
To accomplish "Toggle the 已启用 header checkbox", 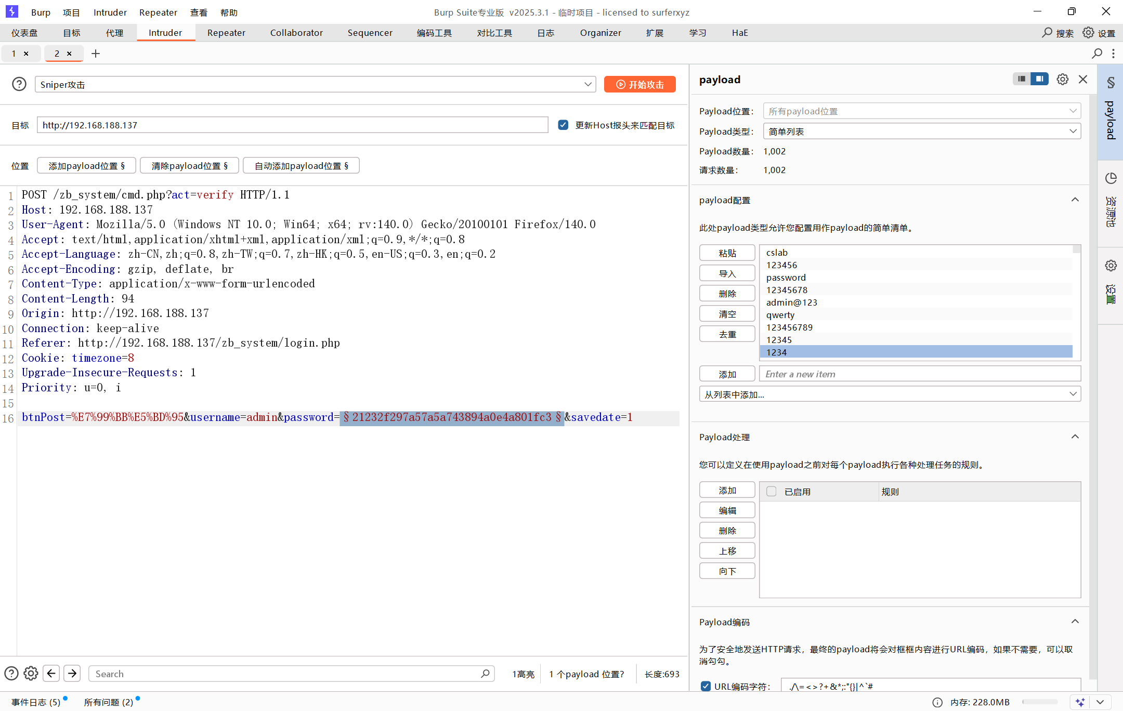I will coord(772,492).
